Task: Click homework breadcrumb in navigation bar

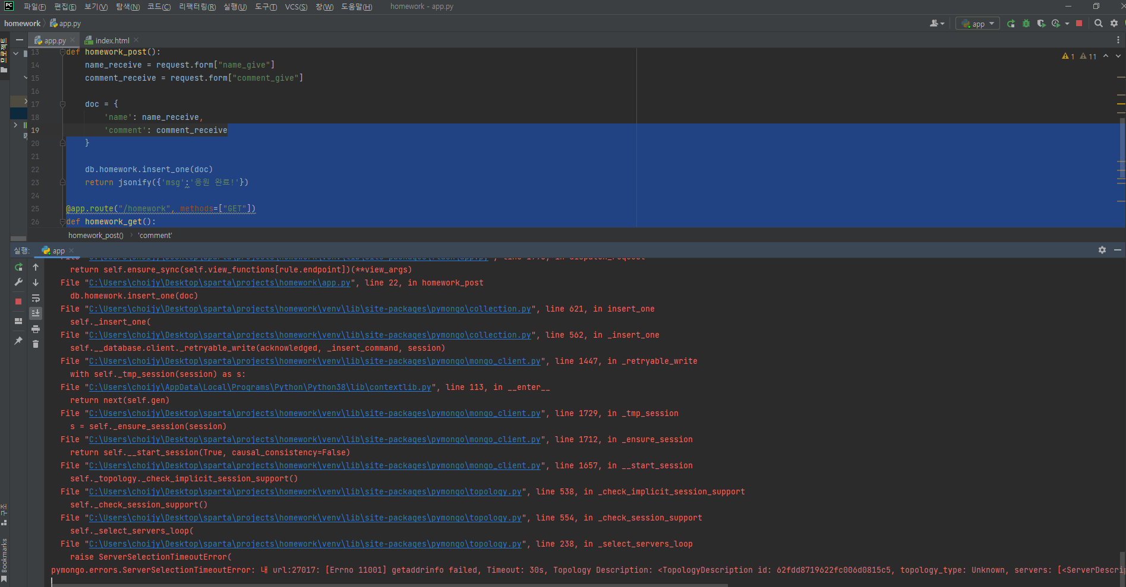Action: (x=22, y=24)
